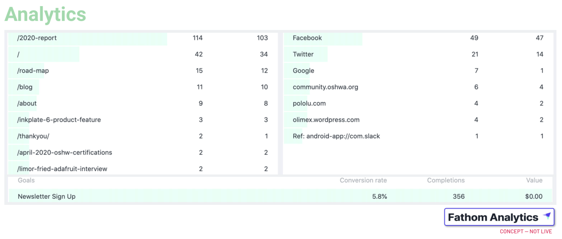Open /limor-fried-adafruit-interview page entry
This screenshot has height=239, width=562.
pos(143,168)
